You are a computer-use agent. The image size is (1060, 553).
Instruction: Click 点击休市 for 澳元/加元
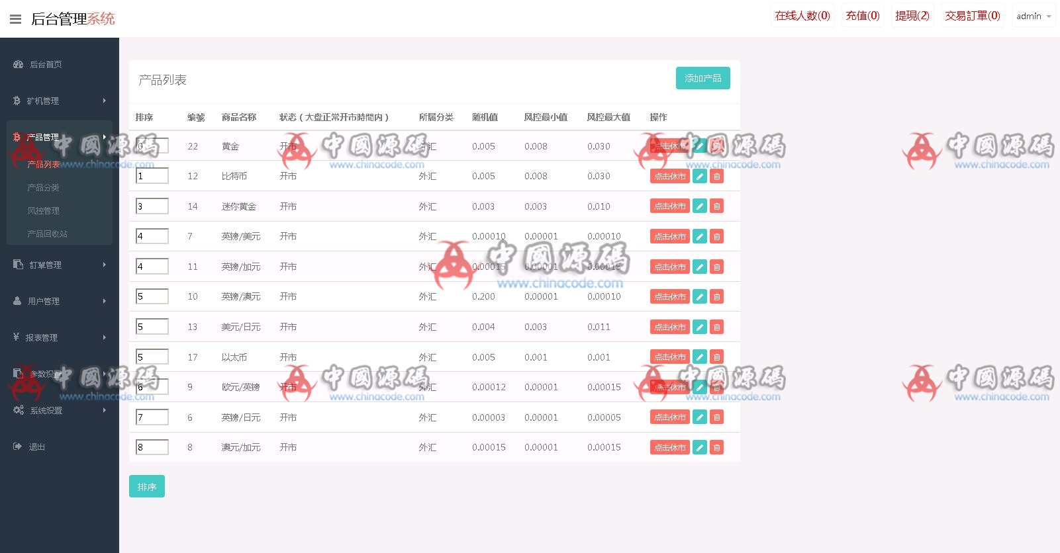[x=670, y=447]
